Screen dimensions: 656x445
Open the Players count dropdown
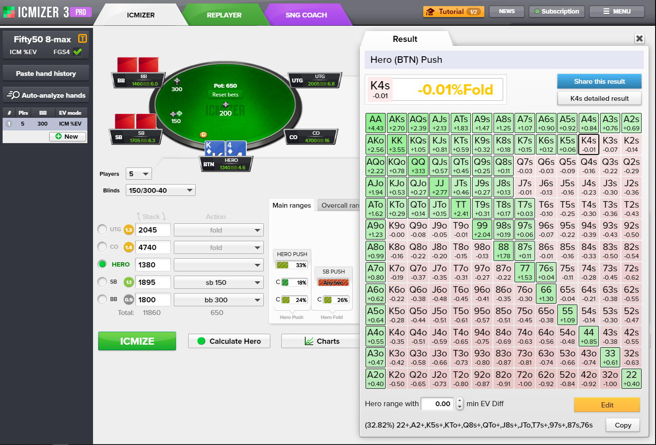[x=138, y=174]
